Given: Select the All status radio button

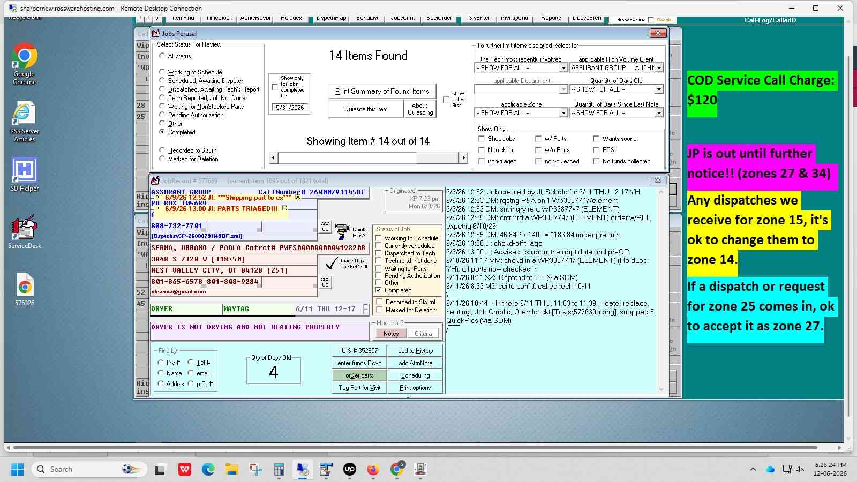Looking at the screenshot, I should (x=162, y=56).
